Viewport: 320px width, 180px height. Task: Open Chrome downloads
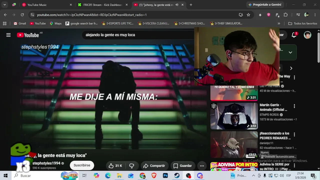click(260, 15)
